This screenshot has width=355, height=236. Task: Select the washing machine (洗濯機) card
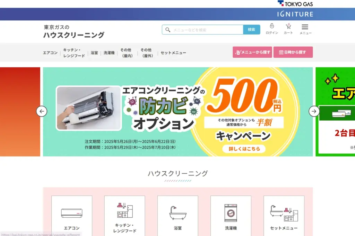(231, 216)
